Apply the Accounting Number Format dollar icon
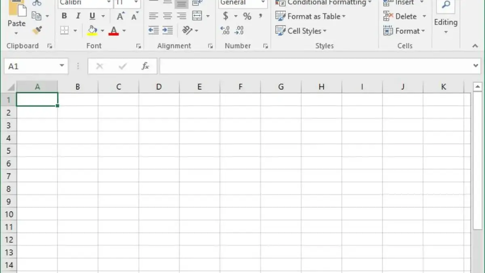Image resolution: width=485 pixels, height=273 pixels. coord(226,16)
